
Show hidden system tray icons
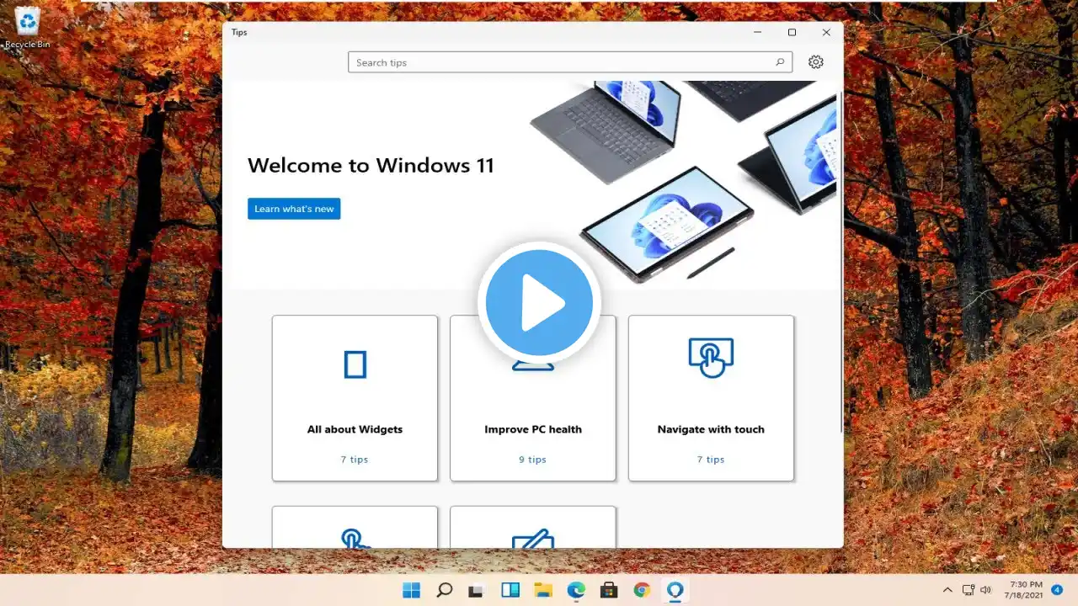947,590
